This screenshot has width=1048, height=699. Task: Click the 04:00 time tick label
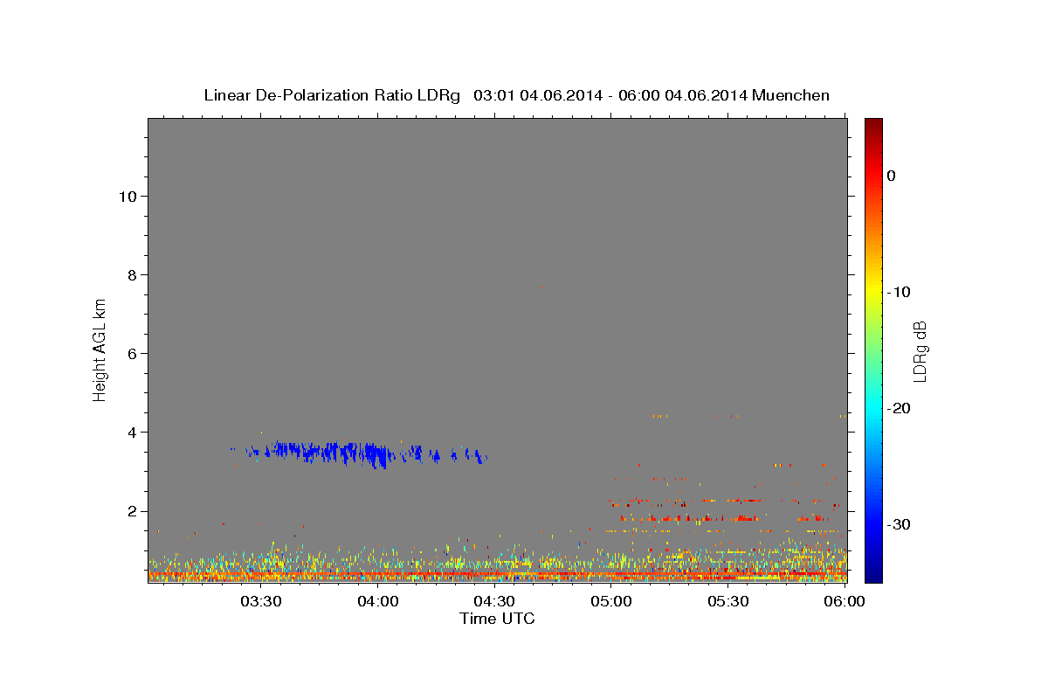pyautogui.click(x=377, y=601)
